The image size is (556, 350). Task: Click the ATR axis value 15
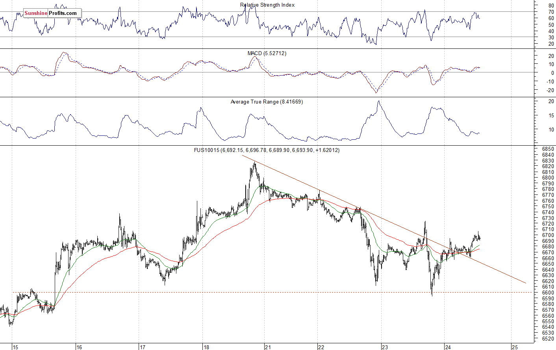tap(551, 115)
